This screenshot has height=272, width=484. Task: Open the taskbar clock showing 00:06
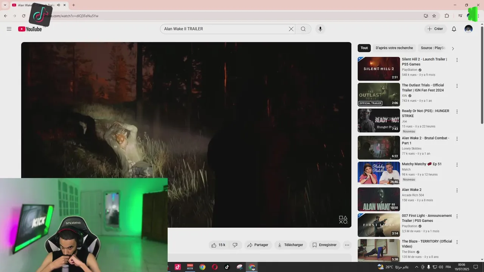click(462, 267)
